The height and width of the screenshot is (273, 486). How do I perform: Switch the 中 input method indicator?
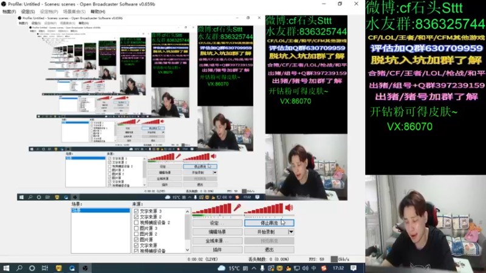coord(313,268)
